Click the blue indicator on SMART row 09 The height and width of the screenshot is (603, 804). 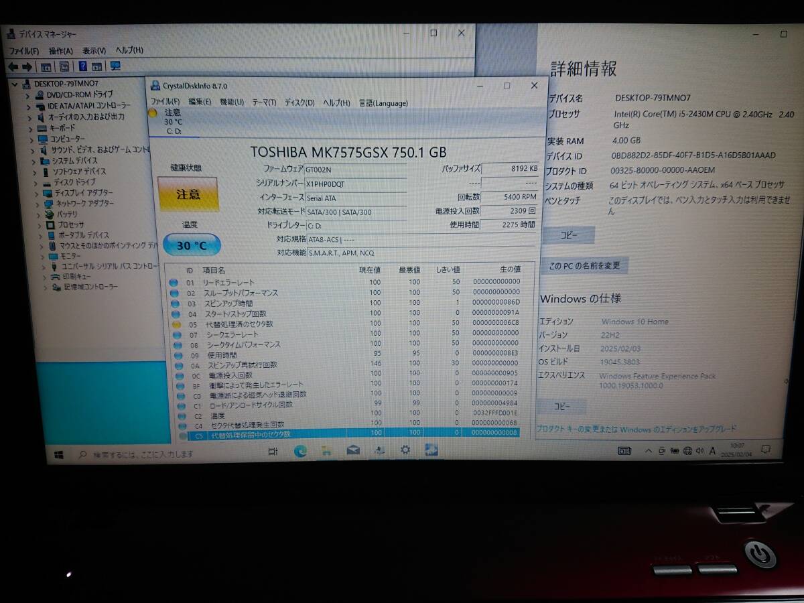[178, 355]
